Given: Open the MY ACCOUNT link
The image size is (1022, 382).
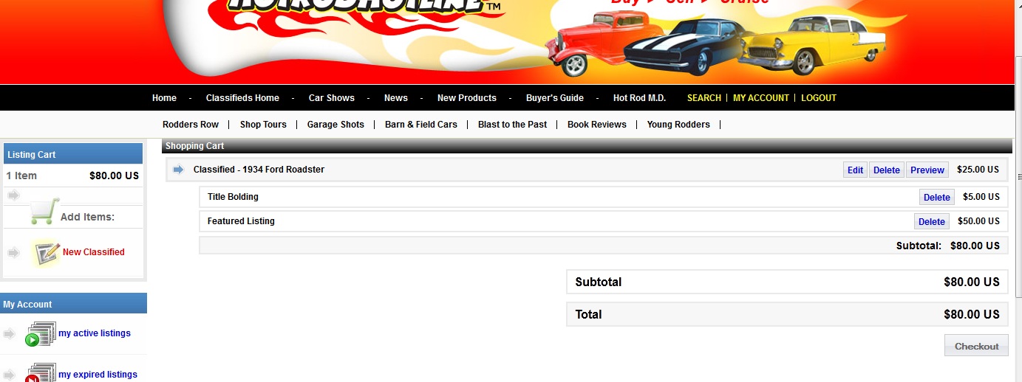Looking at the screenshot, I should click(760, 98).
